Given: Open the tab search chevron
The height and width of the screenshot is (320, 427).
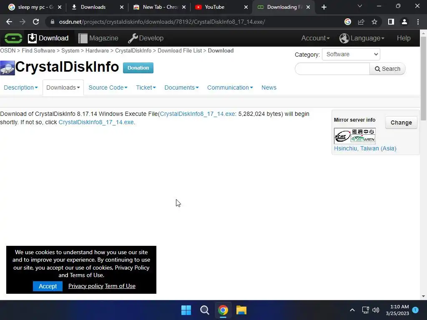Looking at the screenshot, I should tap(360, 6).
